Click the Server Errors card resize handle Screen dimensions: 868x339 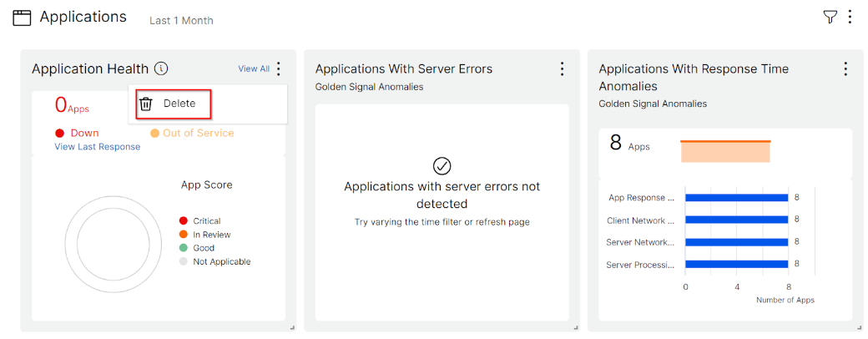click(x=576, y=328)
